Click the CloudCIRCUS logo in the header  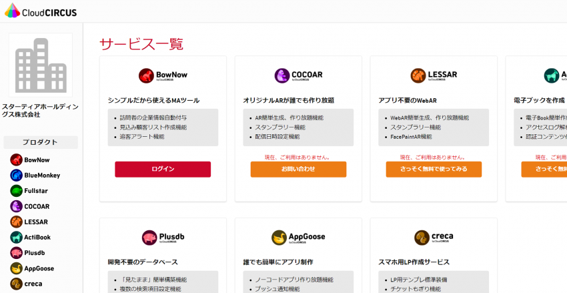click(41, 11)
